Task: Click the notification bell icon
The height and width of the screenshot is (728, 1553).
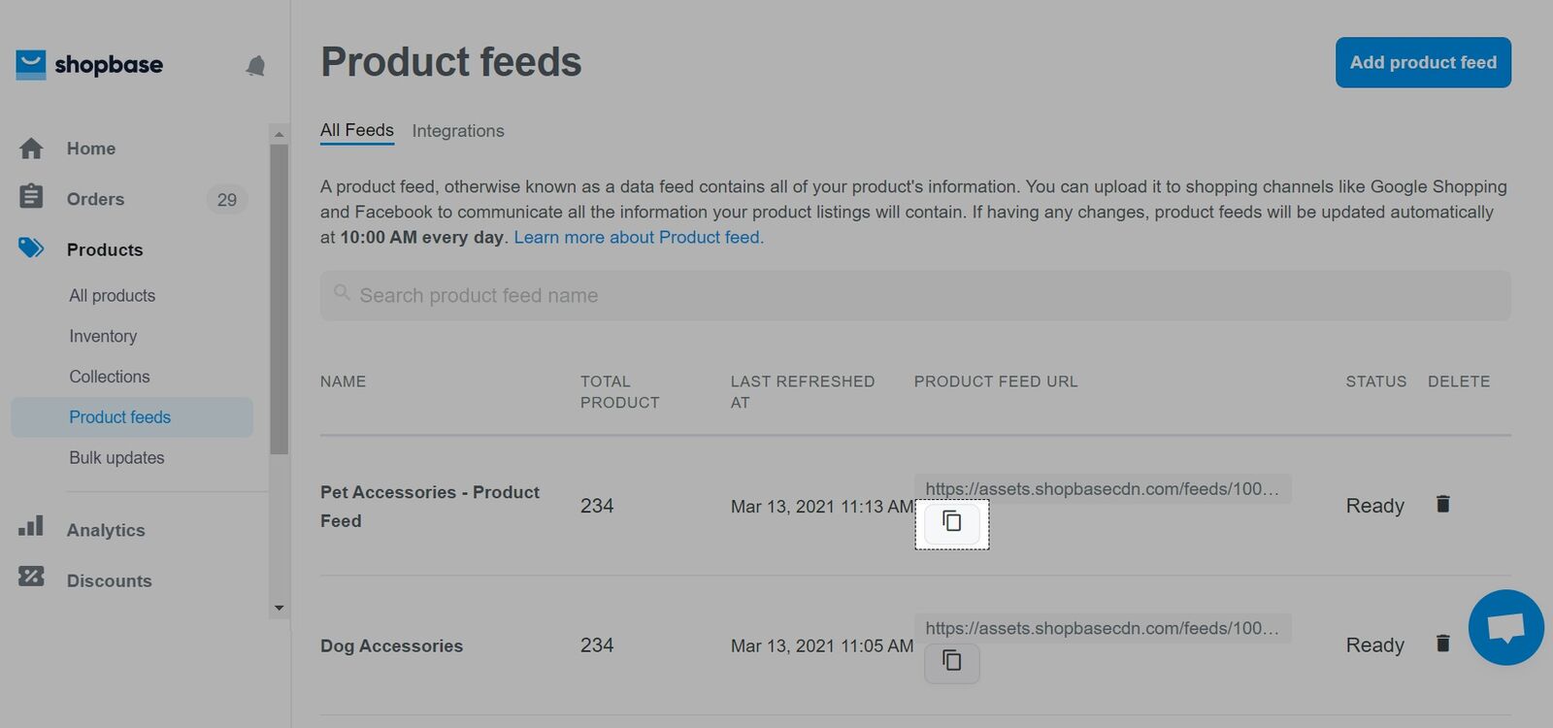Action: [x=255, y=66]
